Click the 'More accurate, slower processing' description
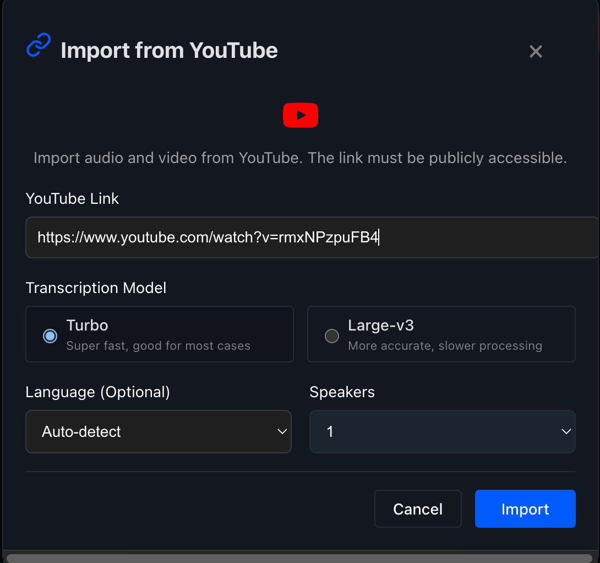The height and width of the screenshot is (563, 600). pyautogui.click(x=445, y=346)
